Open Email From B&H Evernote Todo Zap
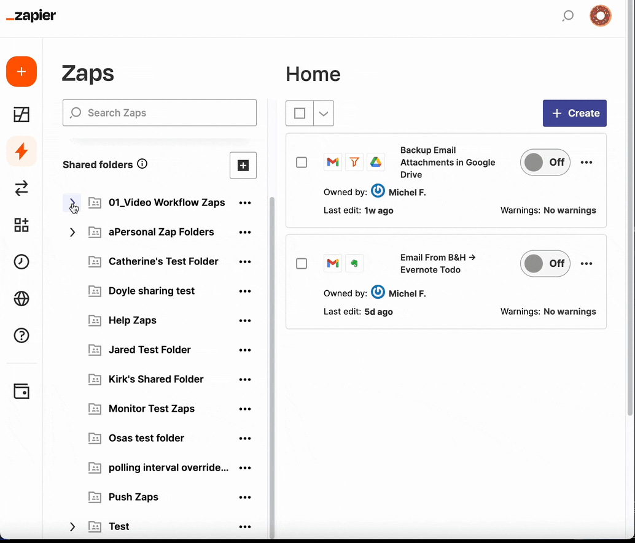635x543 pixels. pyautogui.click(x=438, y=263)
